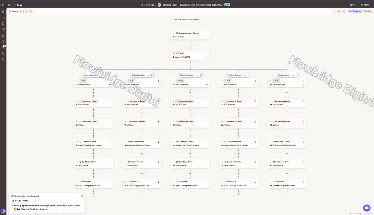
Task: Open the Zapier home icon
Action: [x=3, y=5]
